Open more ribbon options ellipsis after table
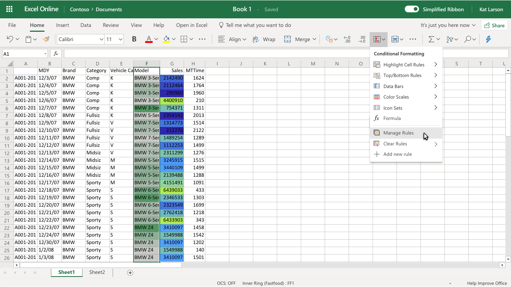Image resolution: width=511 pixels, height=287 pixels. (413, 39)
